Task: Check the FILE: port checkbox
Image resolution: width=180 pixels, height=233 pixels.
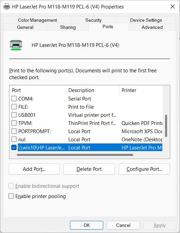Action: tap(14, 107)
